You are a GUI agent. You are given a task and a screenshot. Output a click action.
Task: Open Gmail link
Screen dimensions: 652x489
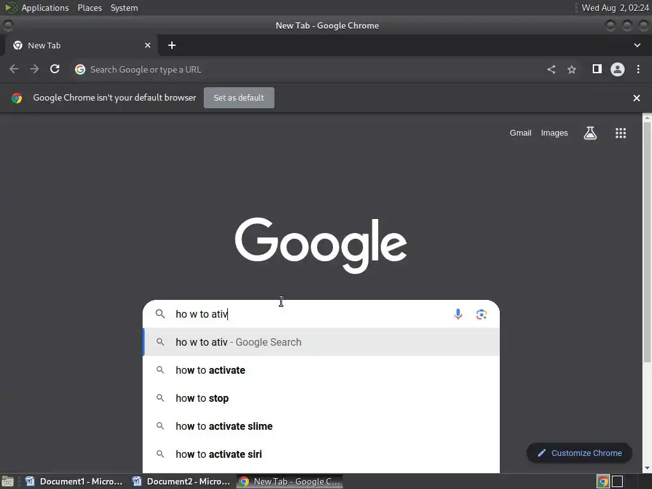tap(521, 133)
